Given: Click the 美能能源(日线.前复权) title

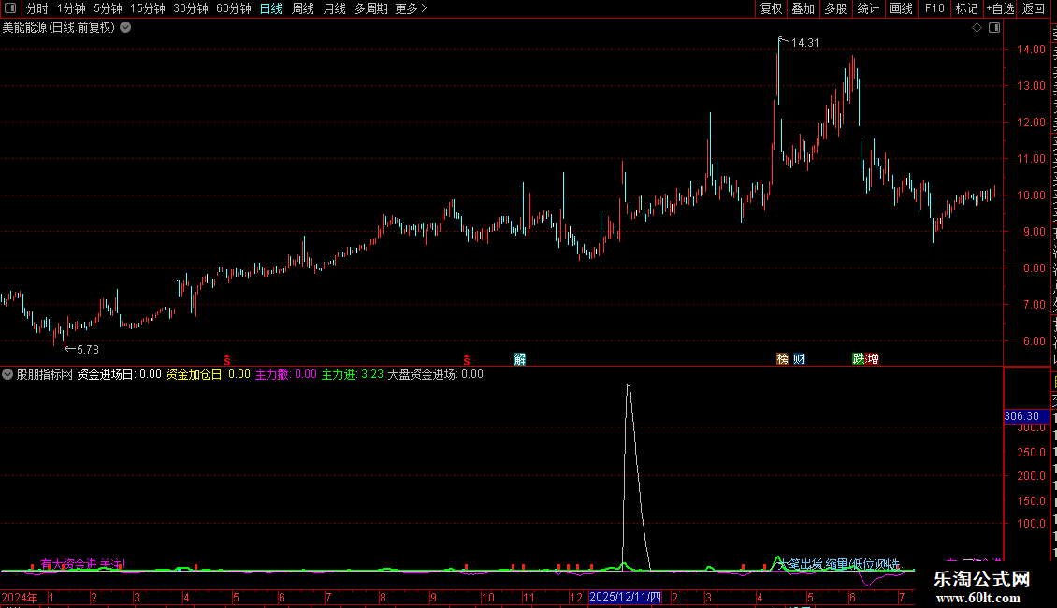Looking at the screenshot, I should coord(59,28).
